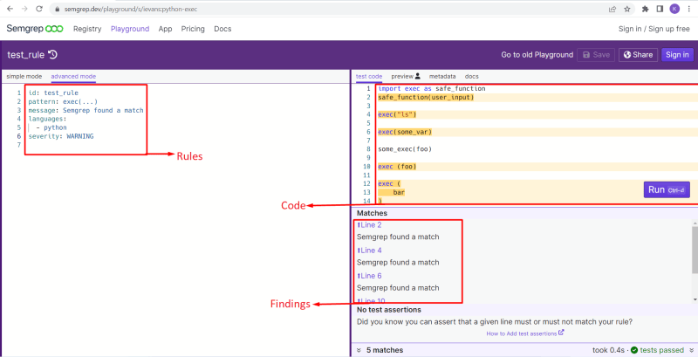
Task: Click the matches list scrollbar
Action: [x=695, y=250]
